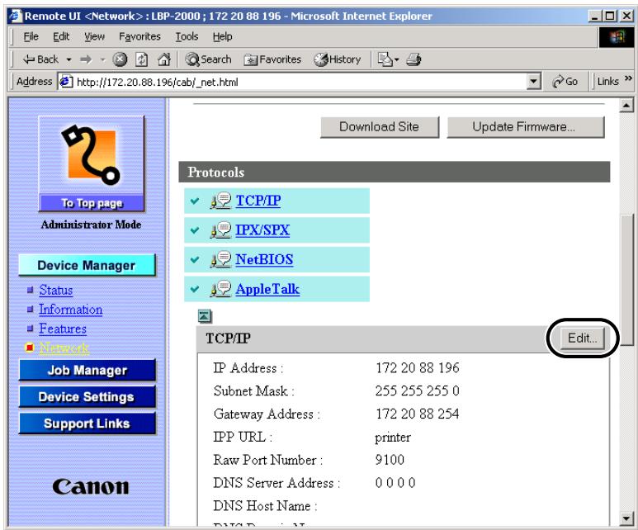The width and height of the screenshot is (638, 530).
Task: Click the TCP/IP Edit button
Action: point(583,338)
